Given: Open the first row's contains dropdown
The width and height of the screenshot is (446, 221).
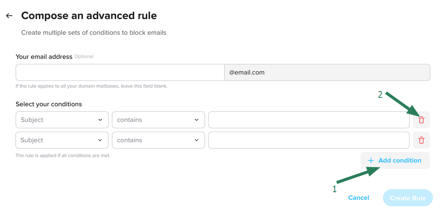Looking at the screenshot, I should tap(158, 120).
